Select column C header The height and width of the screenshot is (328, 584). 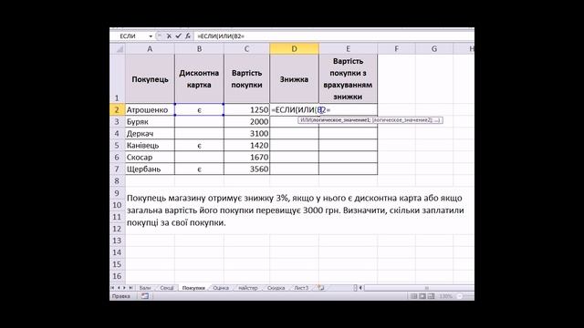pyautogui.click(x=246, y=48)
